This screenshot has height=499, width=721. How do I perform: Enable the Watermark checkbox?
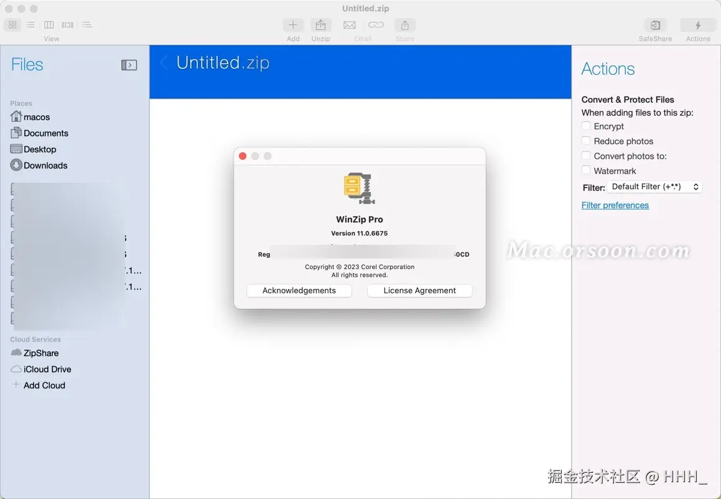click(x=586, y=170)
